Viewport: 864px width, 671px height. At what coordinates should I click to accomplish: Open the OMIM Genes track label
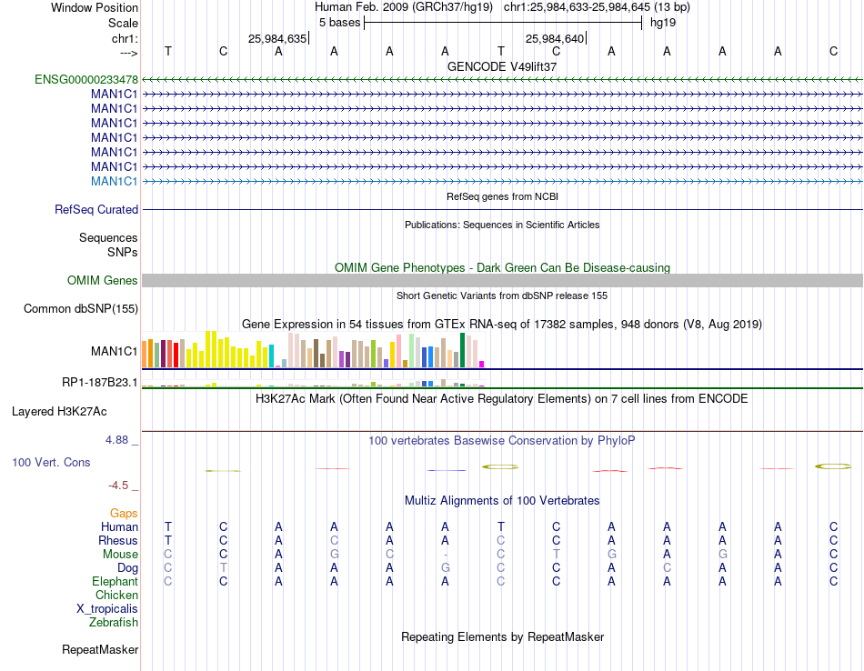coord(103,280)
